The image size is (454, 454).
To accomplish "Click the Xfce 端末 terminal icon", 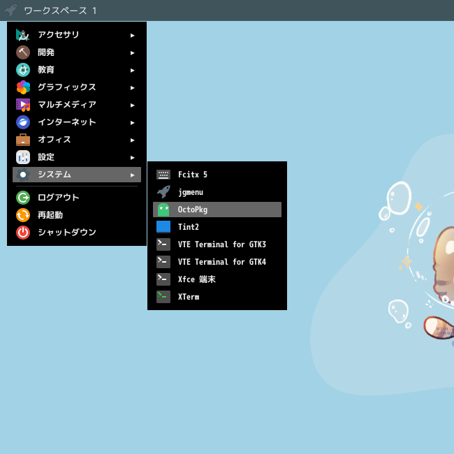I will coord(163,279).
